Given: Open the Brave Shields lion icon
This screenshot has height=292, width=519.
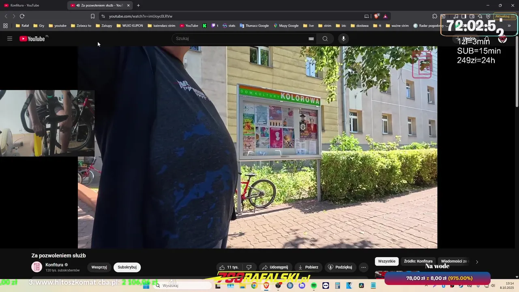Looking at the screenshot, I should (x=376, y=16).
